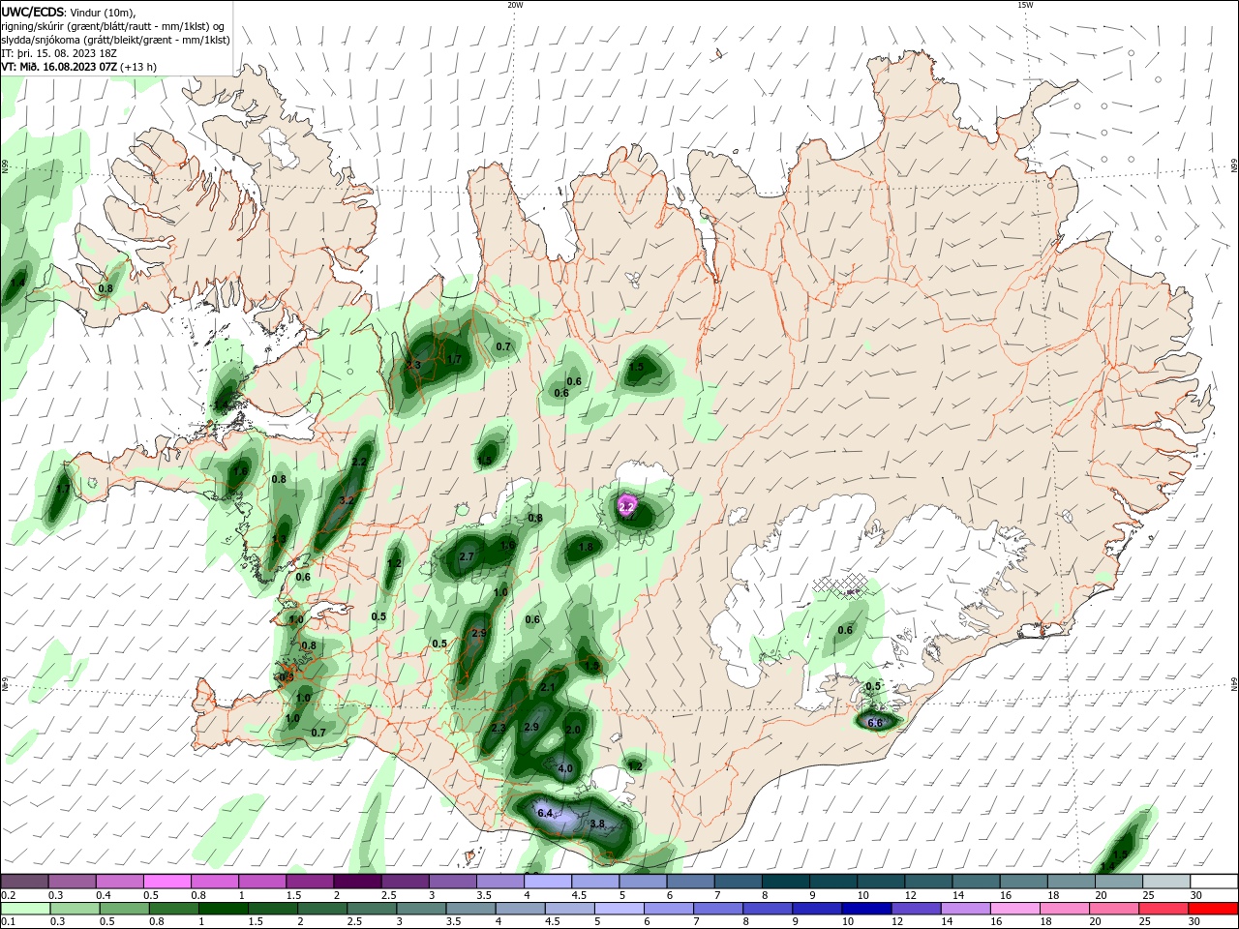Screen dimensions: 1239x929
Task: Pick the bright magenta-pink 0.5 snow legend swatch
Action: point(166,882)
